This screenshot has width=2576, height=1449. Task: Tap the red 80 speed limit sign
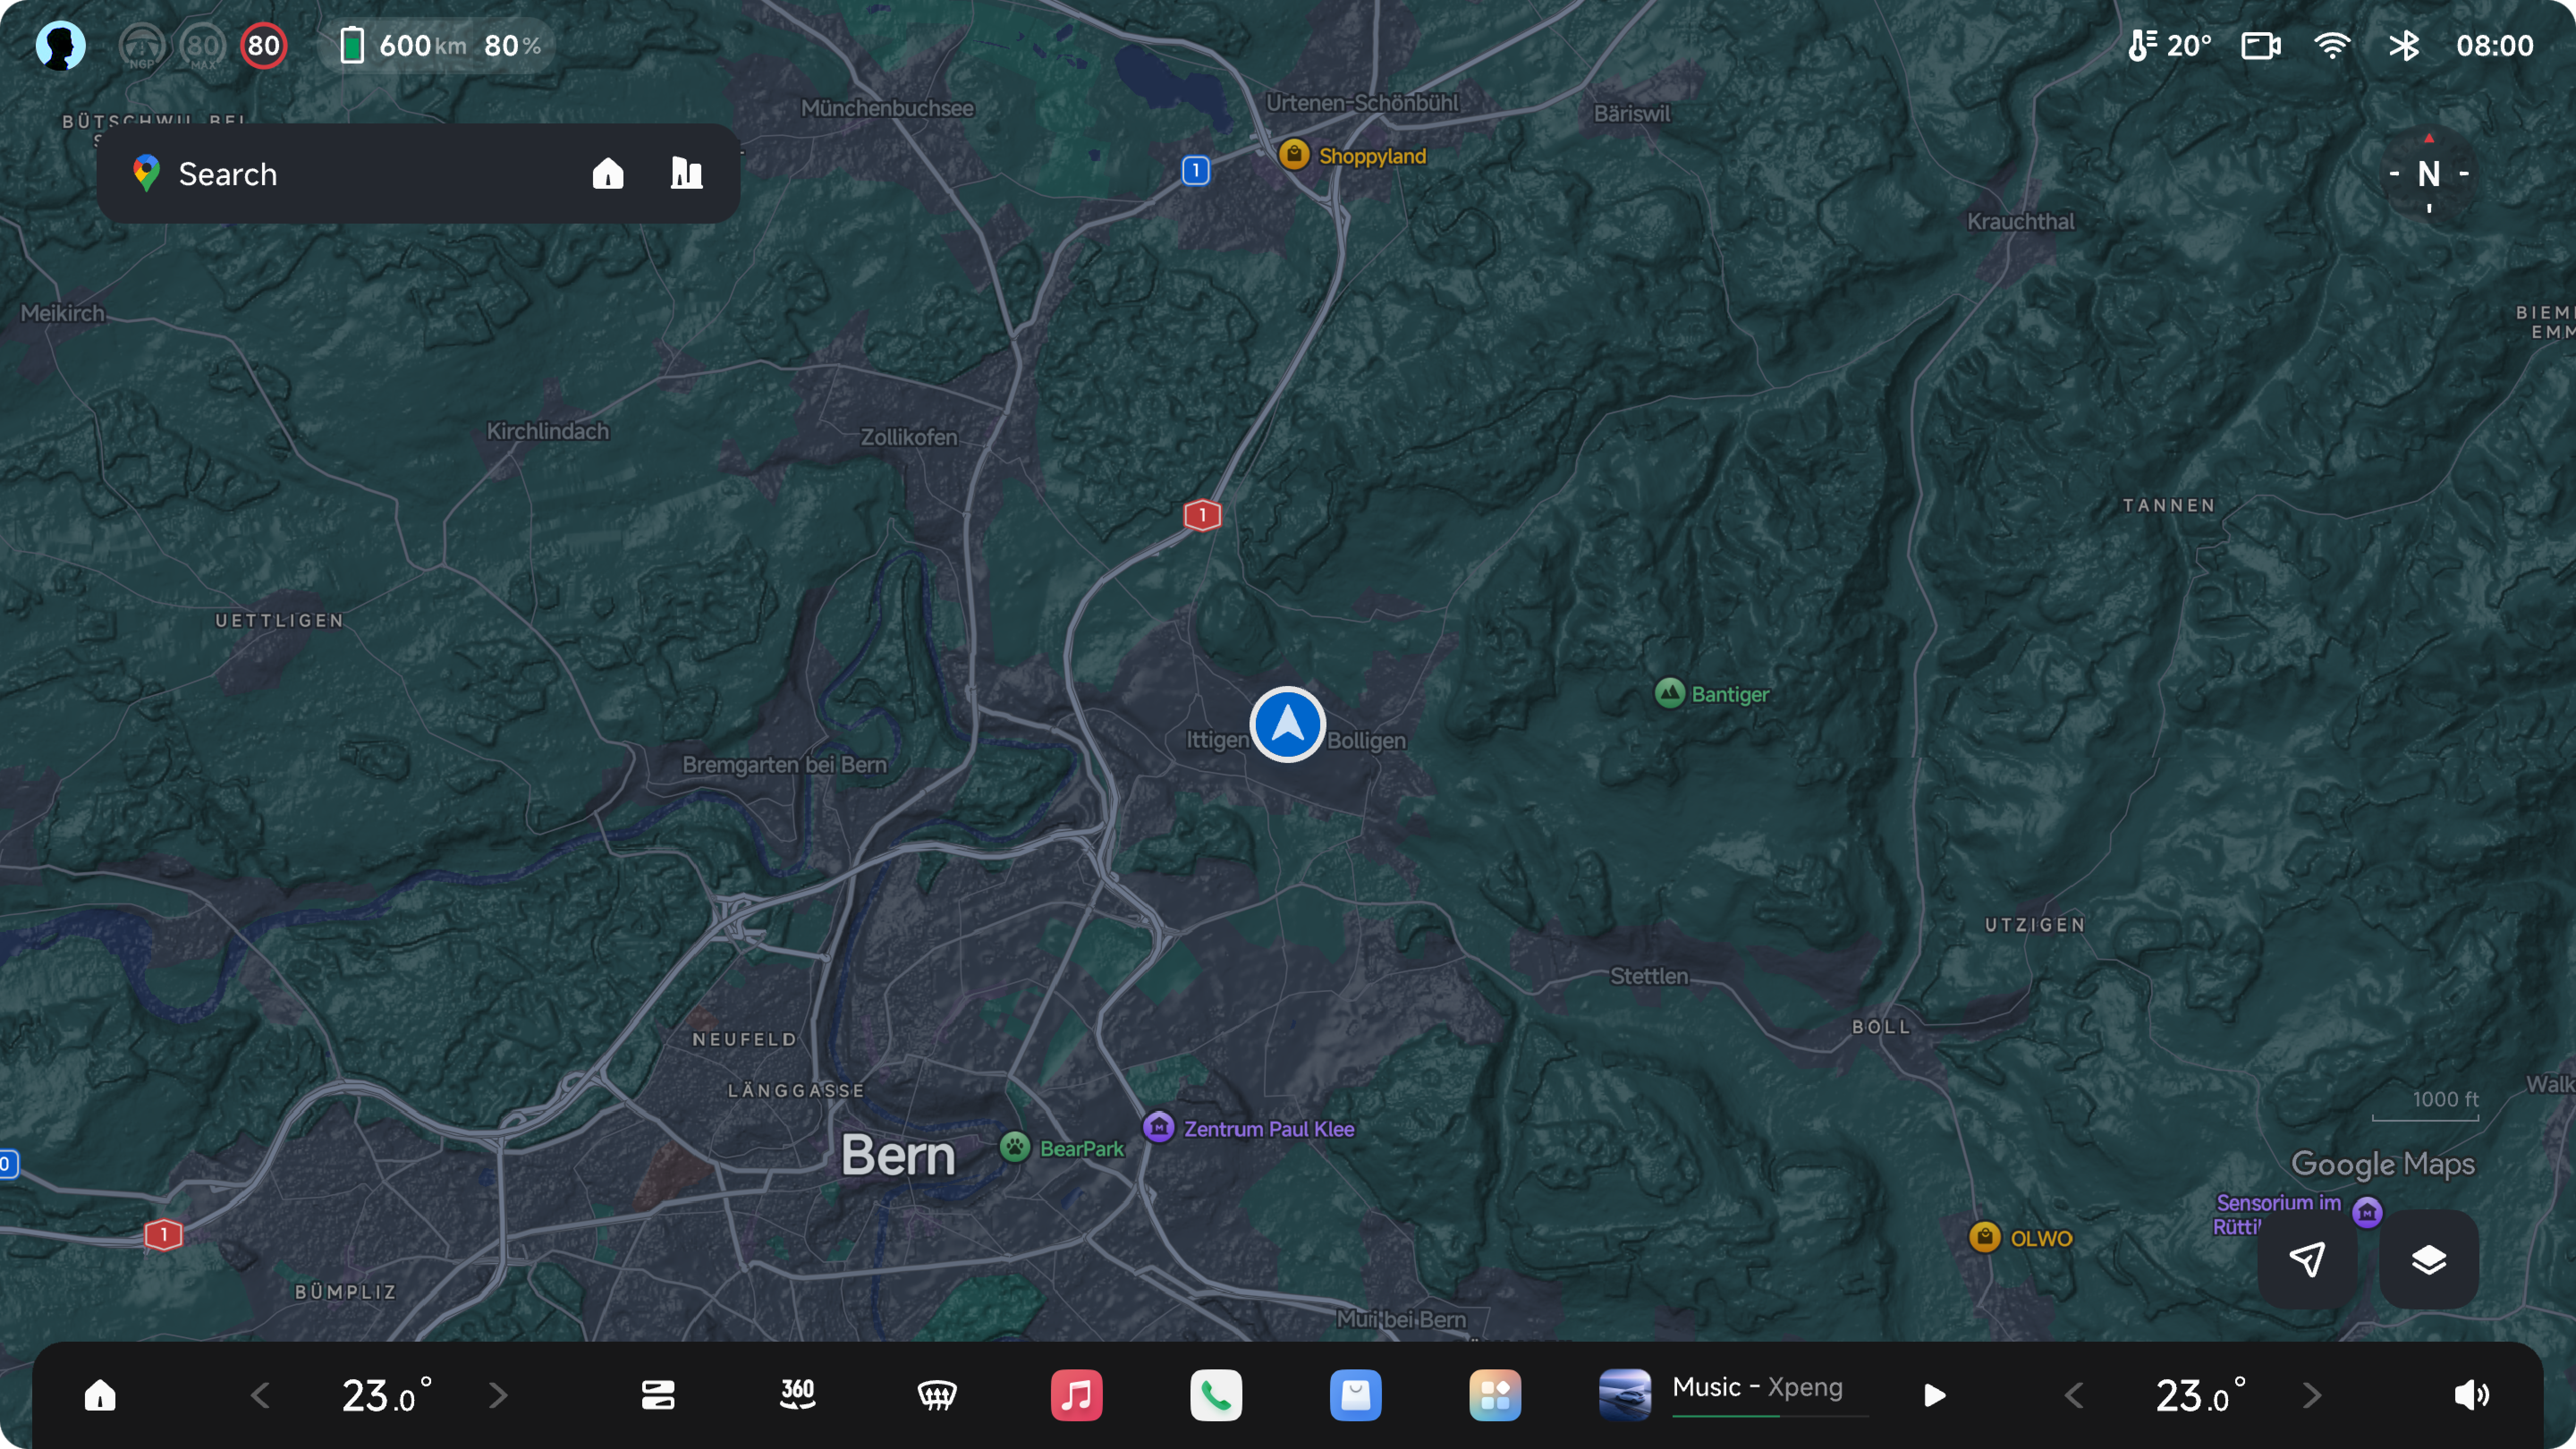point(263,46)
